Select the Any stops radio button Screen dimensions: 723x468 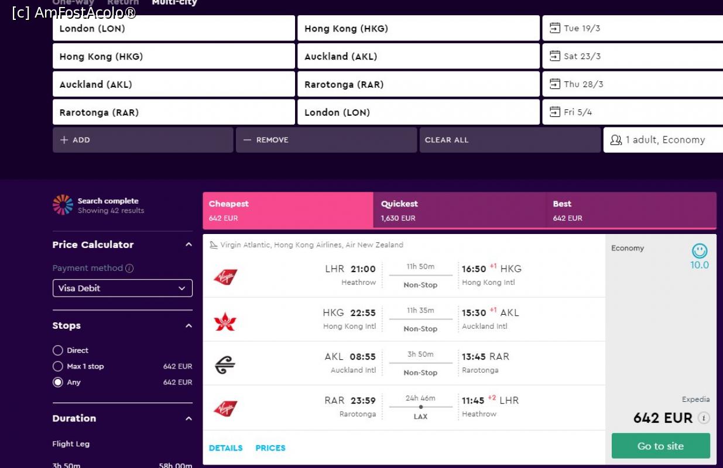(x=58, y=382)
